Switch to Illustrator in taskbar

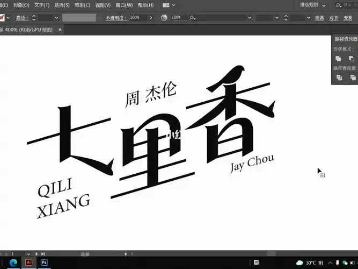[28, 263]
